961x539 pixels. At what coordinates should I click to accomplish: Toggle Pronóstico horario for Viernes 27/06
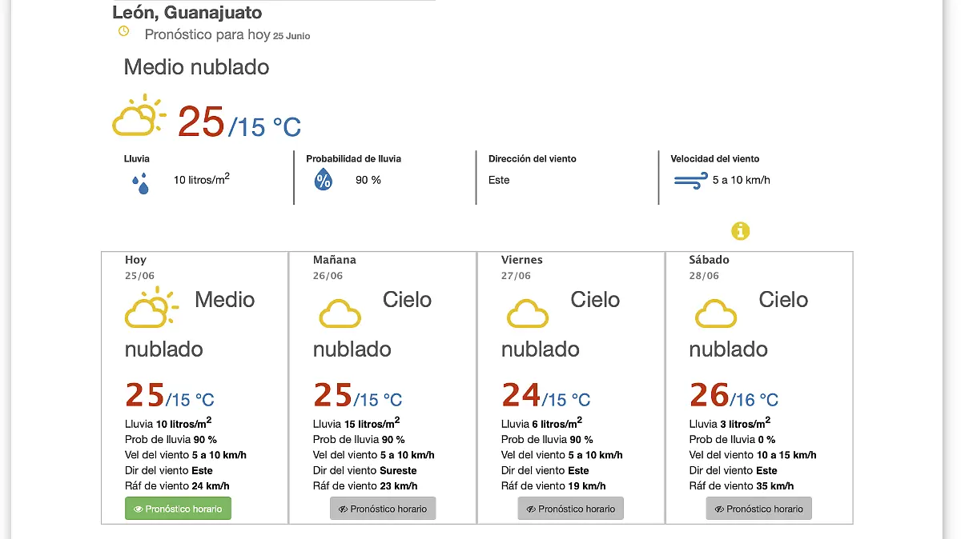tap(571, 509)
